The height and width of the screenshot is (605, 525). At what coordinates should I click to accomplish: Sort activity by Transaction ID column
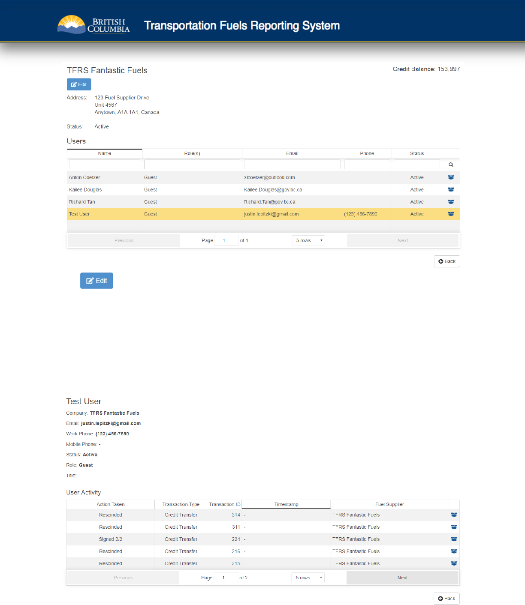pos(224,504)
